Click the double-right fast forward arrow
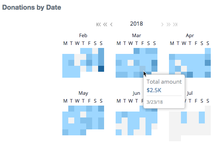216x145 pixels. [x=169, y=25]
